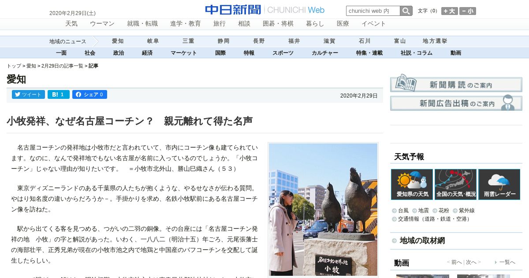Viewport: 529px width, 278px height.
Task: Open 社説・コラム section
Action: click(x=417, y=53)
